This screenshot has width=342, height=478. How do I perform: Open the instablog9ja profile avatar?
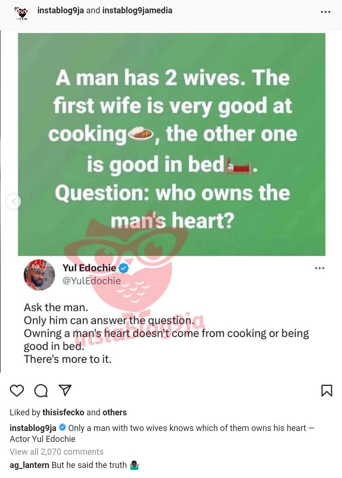tap(21, 12)
